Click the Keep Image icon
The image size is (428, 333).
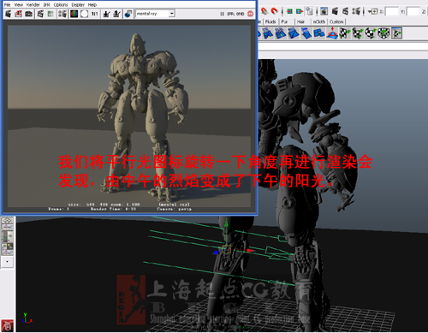coord(106,14)
